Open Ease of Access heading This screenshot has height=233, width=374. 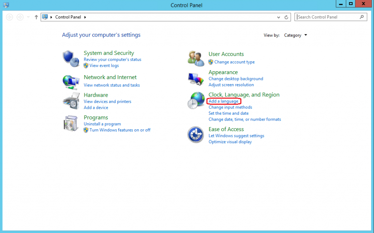[x=226, y=129]
